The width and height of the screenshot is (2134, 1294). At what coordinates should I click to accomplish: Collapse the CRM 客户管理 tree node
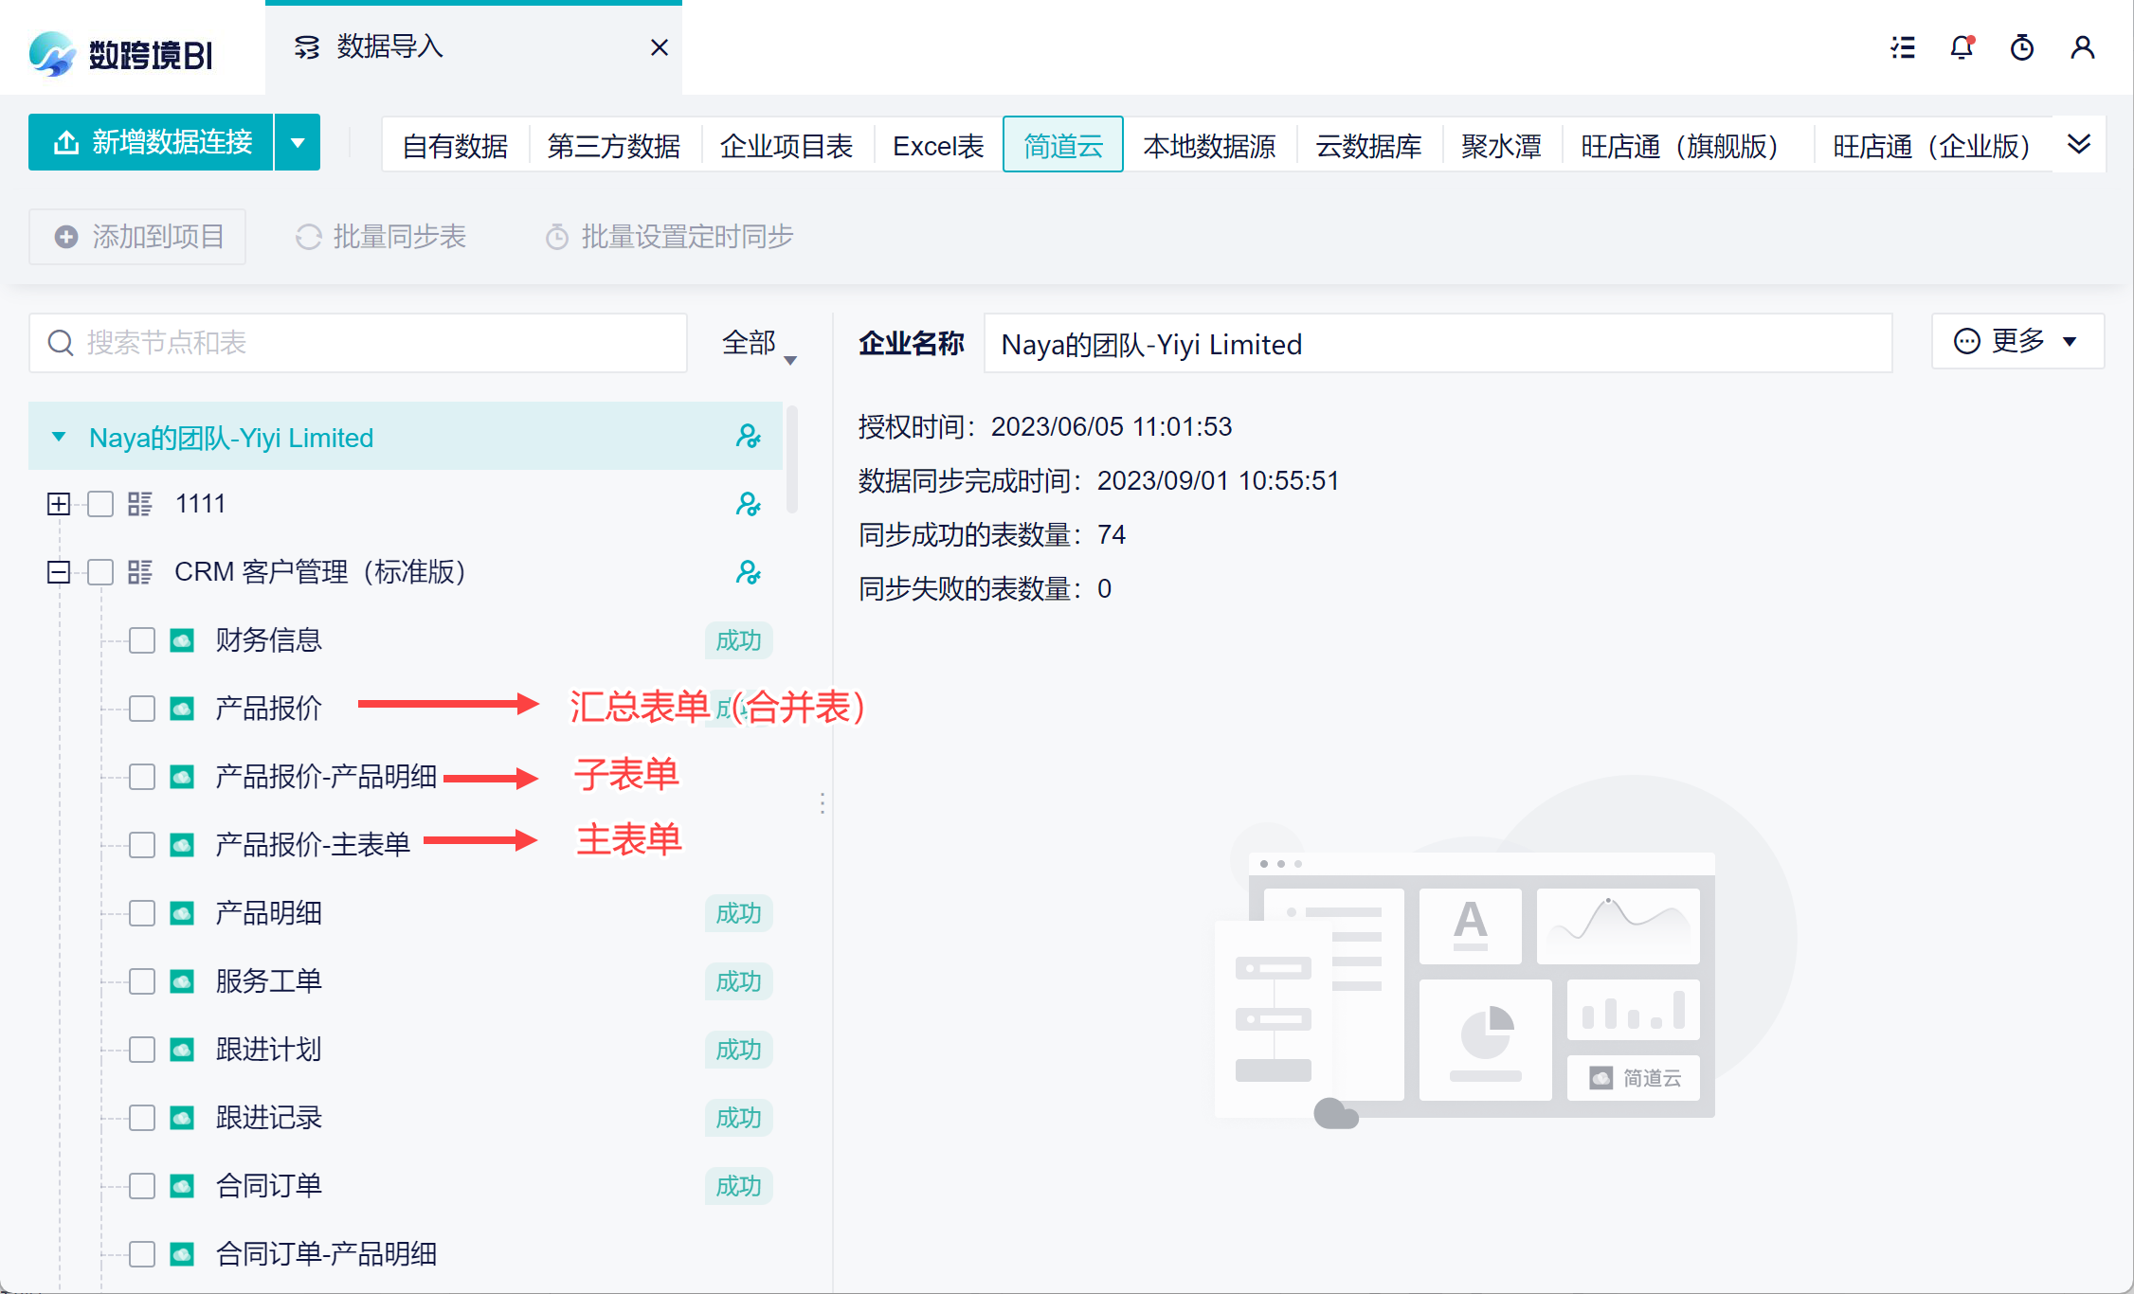click(59, 572)
